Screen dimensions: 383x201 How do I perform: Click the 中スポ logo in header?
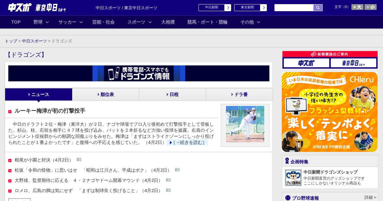pos(20,7)
